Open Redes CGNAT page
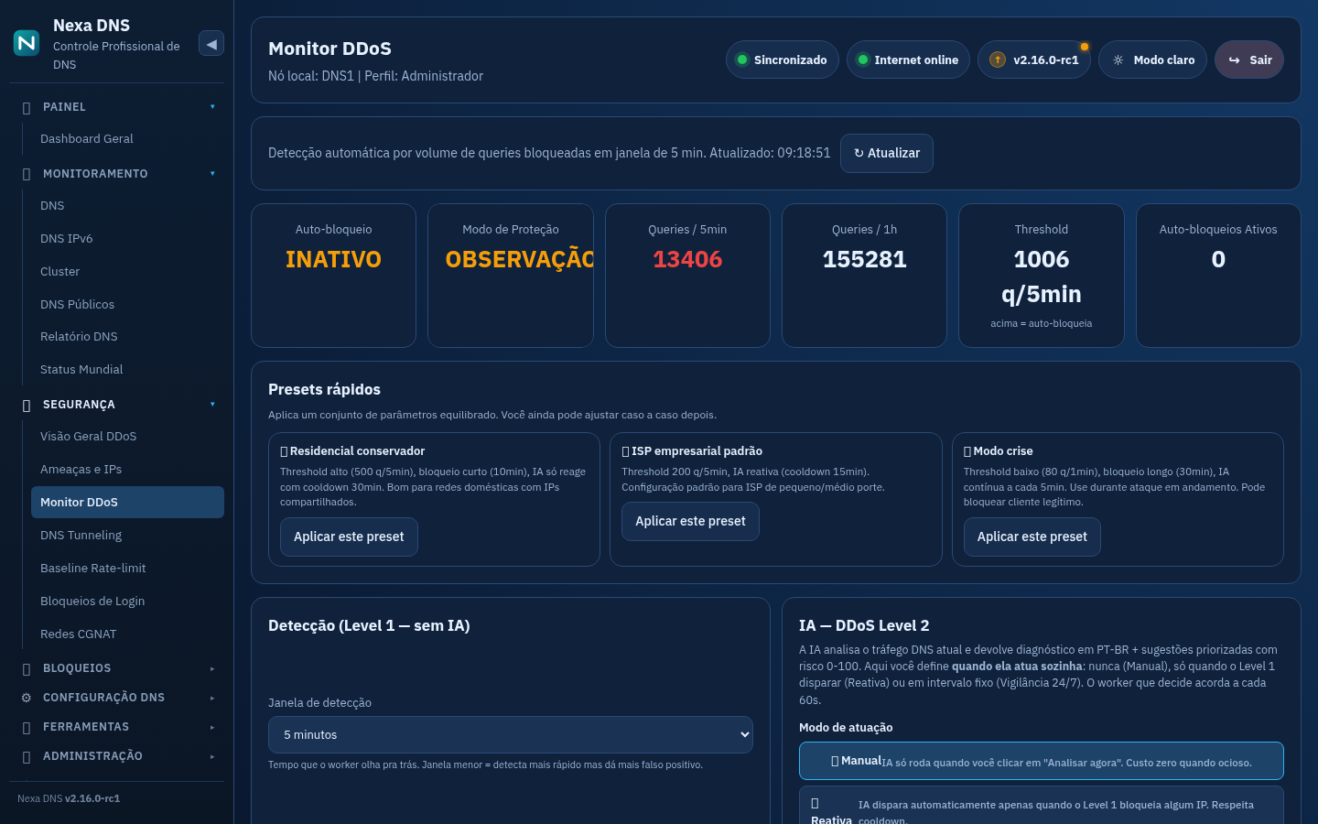The height and width of the screenshot is (824, 1318). 127,634
